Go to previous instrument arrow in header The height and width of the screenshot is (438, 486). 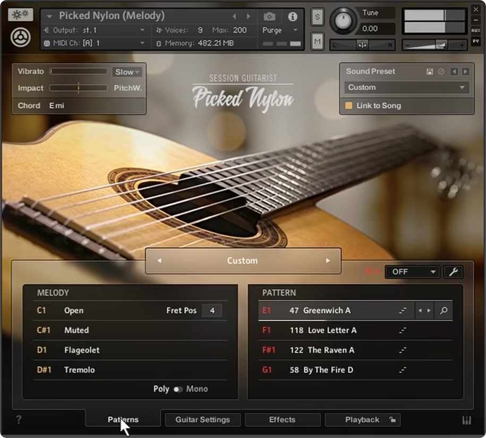[x=234, y=16]
